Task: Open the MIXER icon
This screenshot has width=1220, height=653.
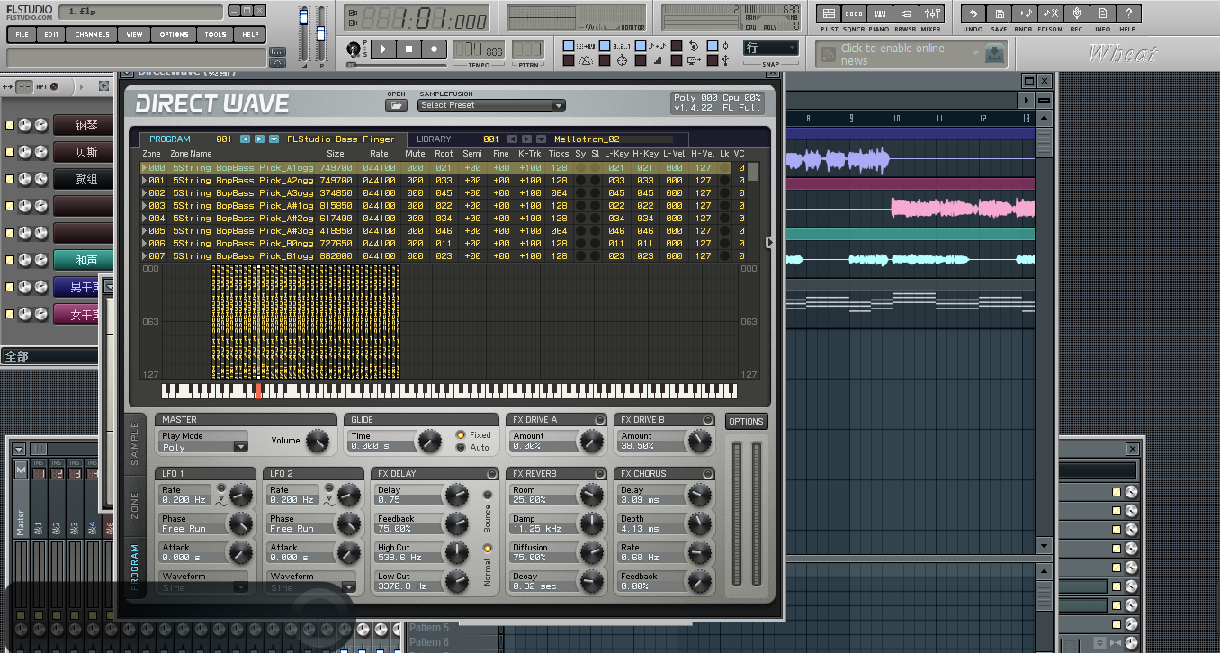Action: tap(931, 13)
